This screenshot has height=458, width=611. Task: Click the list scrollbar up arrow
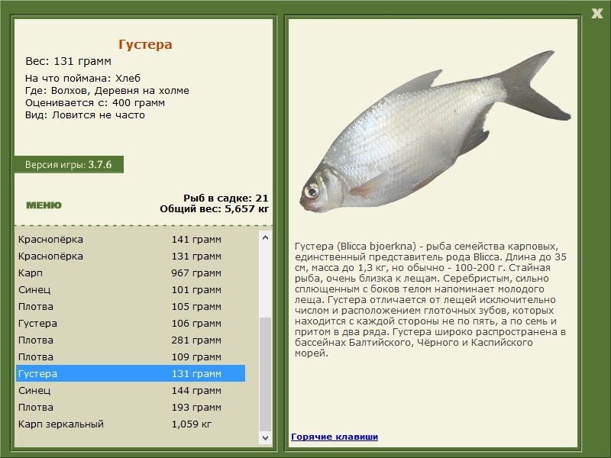[265, 237]
